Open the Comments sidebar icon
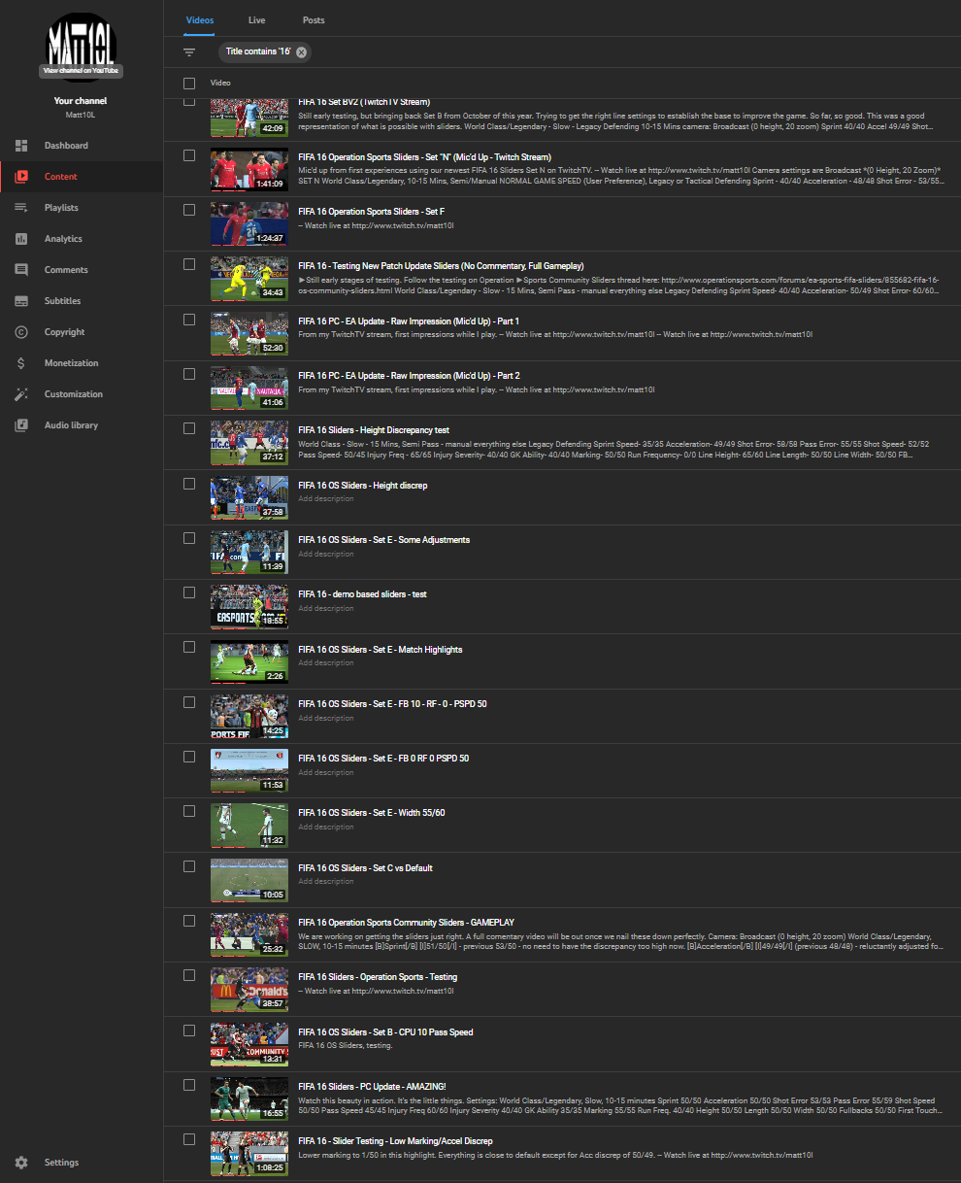 tap(21, 270)
